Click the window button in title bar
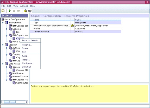Viewport: 150px width, 108px height. coord(148,2)
